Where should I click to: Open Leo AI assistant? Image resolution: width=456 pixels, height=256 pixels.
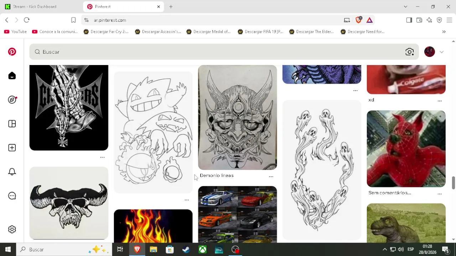pyautogui.click(x=429, y=20)
